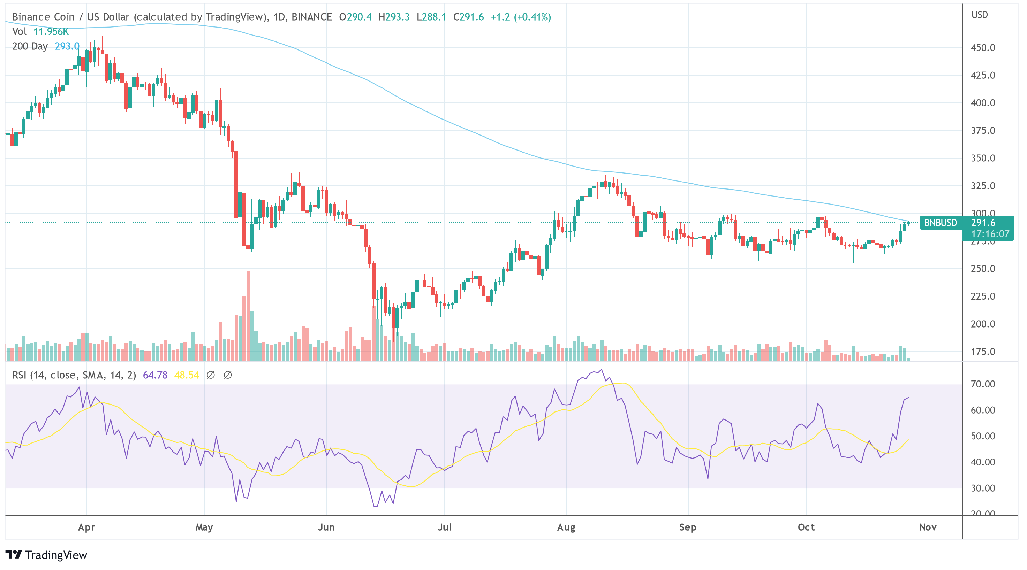This screenshot has height=570, width=1027.
Task: Click the Jun label on time axis
Action: tap(326, 527)
